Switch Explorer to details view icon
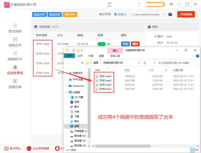The width and height of the screenshot is (201, 153). click(x=192, y=150)
